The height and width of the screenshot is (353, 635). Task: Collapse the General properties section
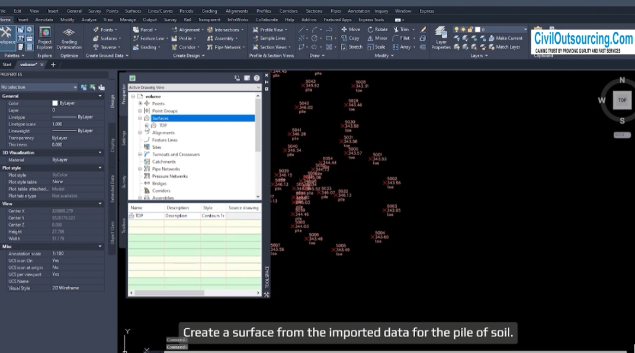pyautogui.click(x=100, y=96)
